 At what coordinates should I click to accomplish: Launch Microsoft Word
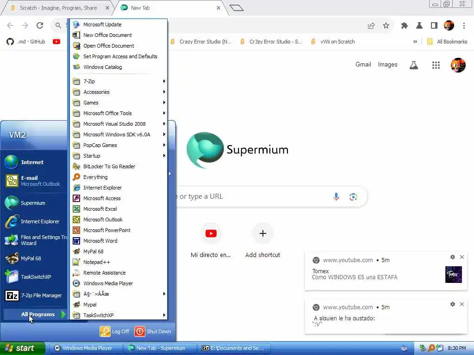[x=118, y=241]
